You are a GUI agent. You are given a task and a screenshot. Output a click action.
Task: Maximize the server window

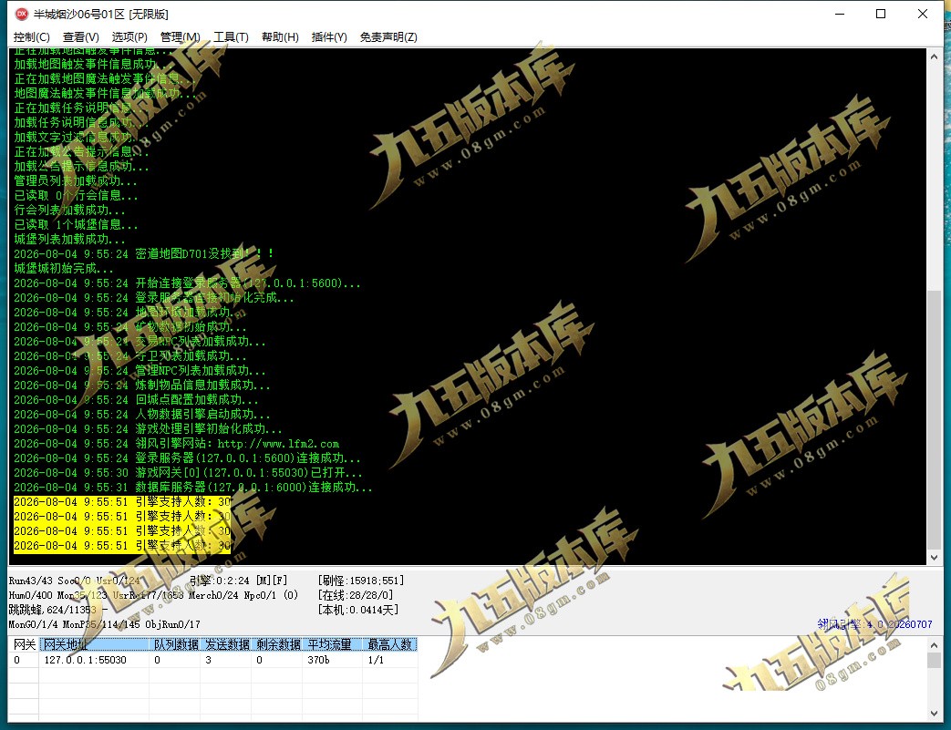[x=882, y=14]
